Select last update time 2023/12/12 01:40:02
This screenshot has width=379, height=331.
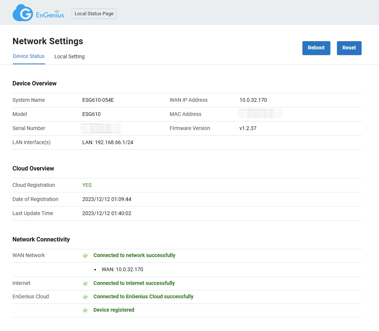pos(107,213)
